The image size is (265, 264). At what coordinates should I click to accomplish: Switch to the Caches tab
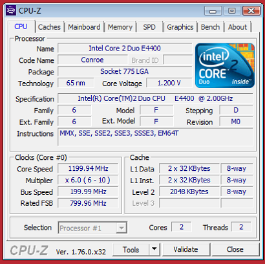(x=49, y=27)
